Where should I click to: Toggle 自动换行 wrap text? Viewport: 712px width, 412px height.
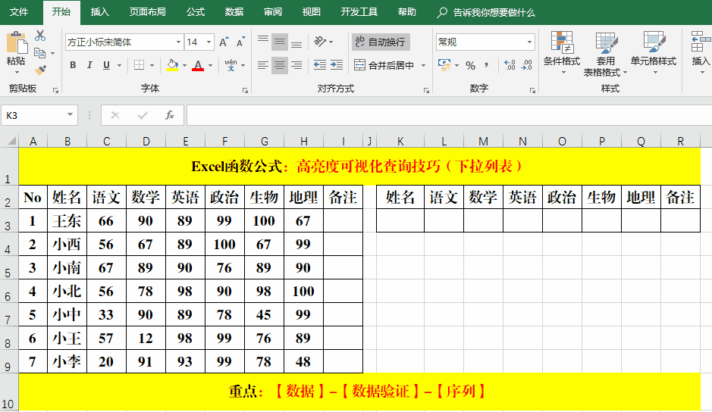(x=381, y=42)
